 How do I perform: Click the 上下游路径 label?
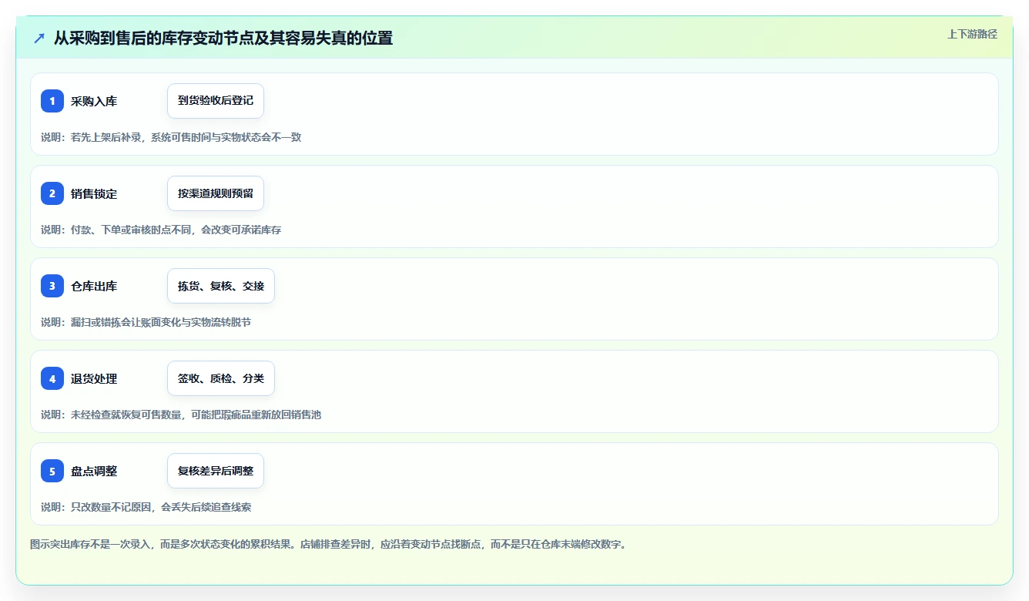point(972,34)
